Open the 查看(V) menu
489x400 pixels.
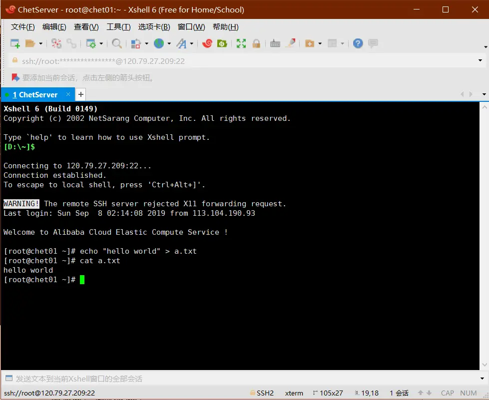[86, 27]
